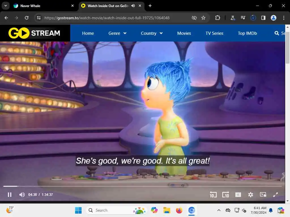Enable picture-in-picture mode in player
290x217 pixels.
tap(263, 194)
